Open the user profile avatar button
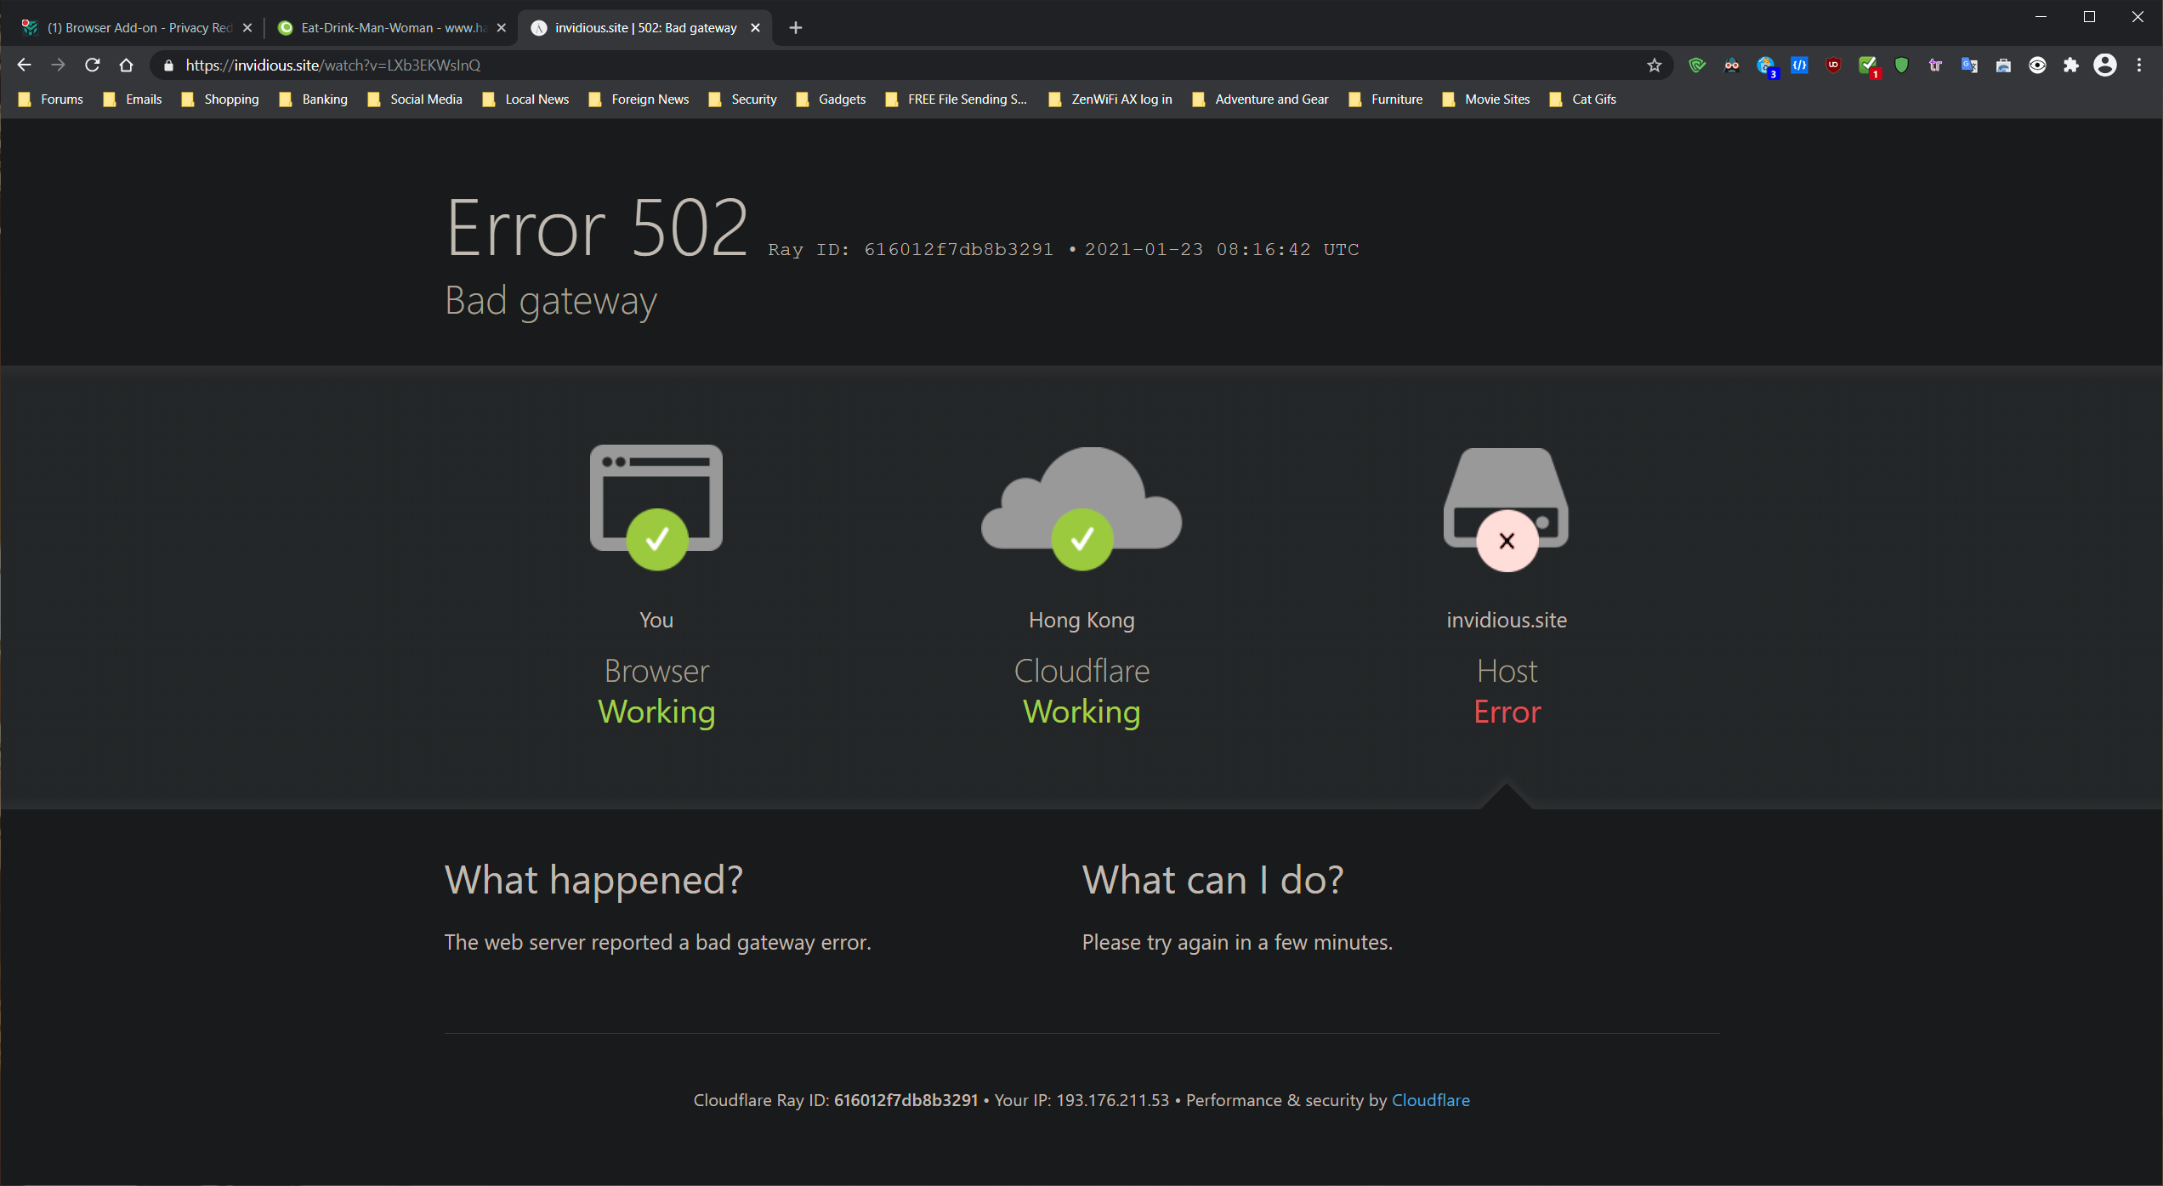 point(2105,65)
